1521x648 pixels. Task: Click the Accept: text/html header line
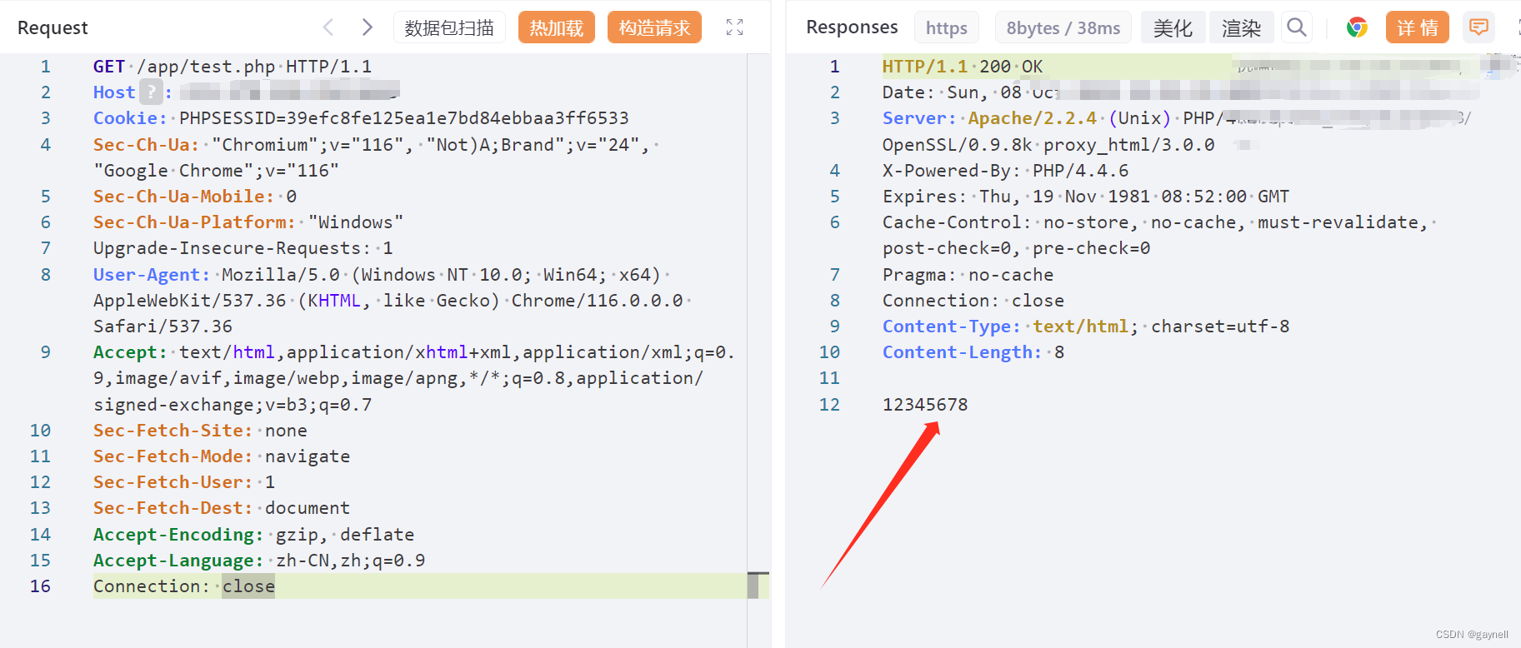414,351
